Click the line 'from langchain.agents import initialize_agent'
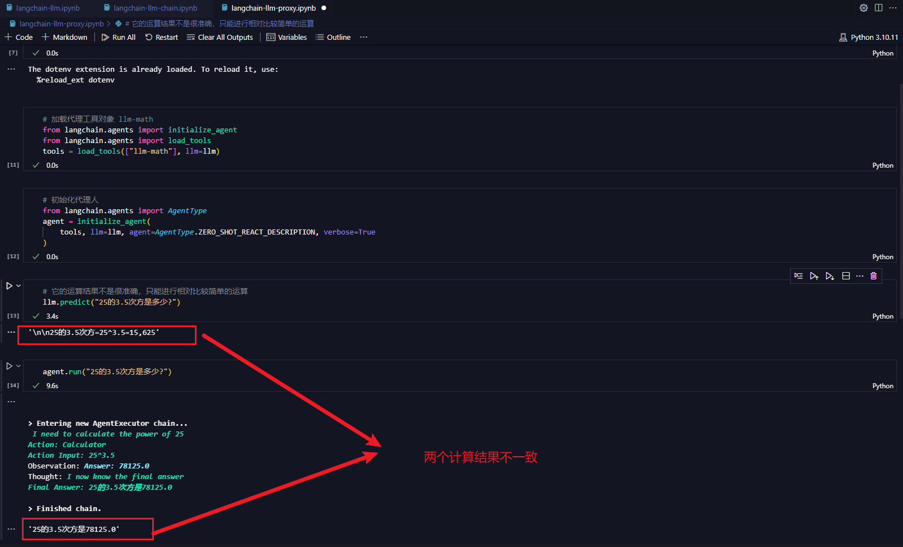 140,130
